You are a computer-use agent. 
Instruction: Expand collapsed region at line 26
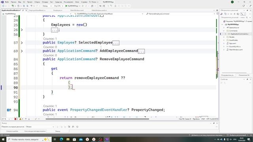pyautogui.click(x=22, y=30)
